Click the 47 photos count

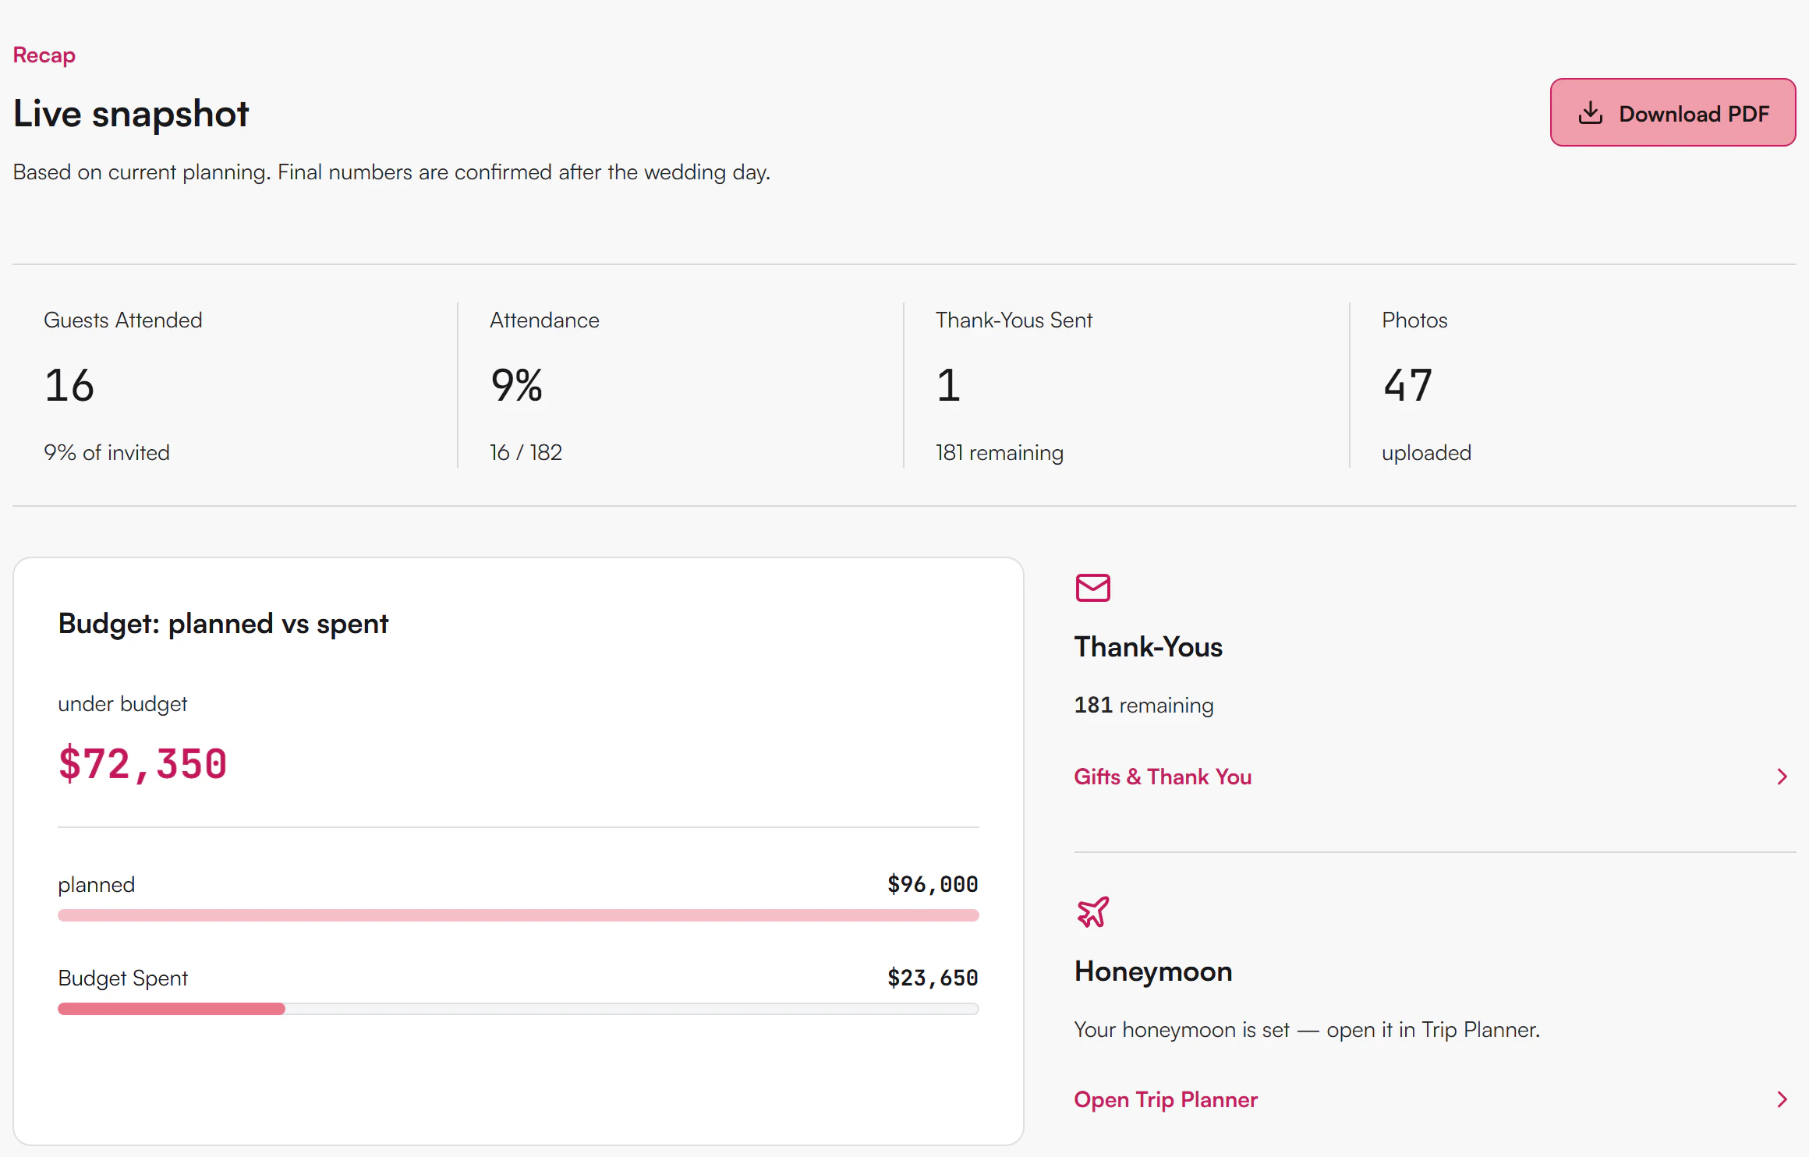tap(1407, 385)
